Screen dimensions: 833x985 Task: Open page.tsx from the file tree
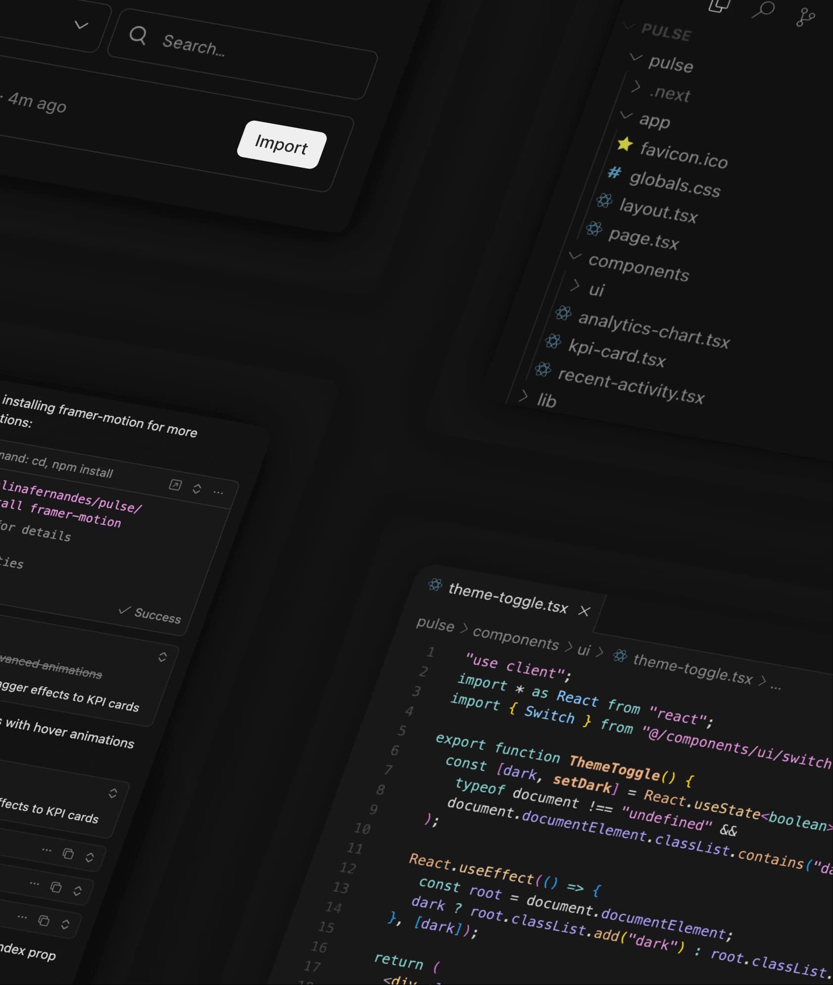[x=643, y=238]
